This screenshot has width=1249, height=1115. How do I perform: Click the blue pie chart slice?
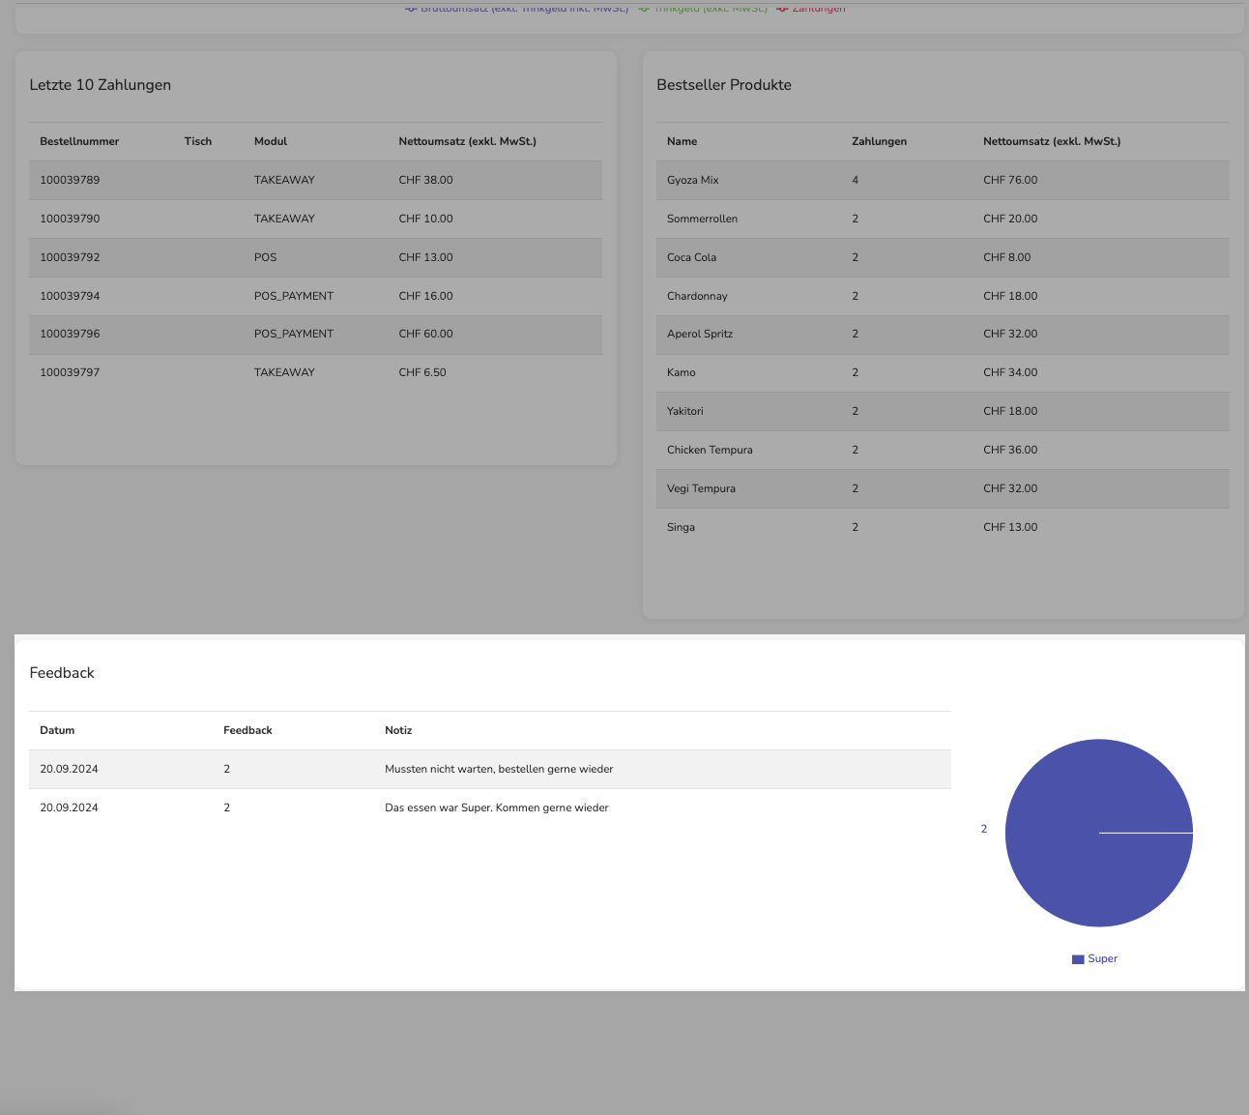[1099, 833]
